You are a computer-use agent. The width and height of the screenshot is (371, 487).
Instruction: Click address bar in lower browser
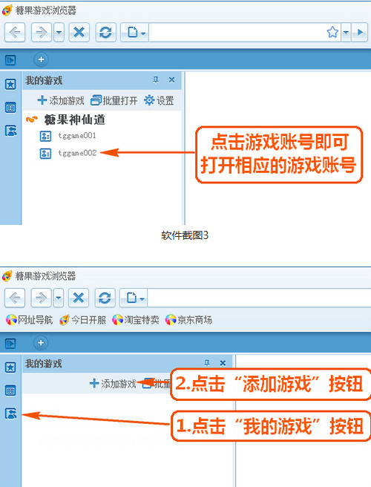click(259, 298)
